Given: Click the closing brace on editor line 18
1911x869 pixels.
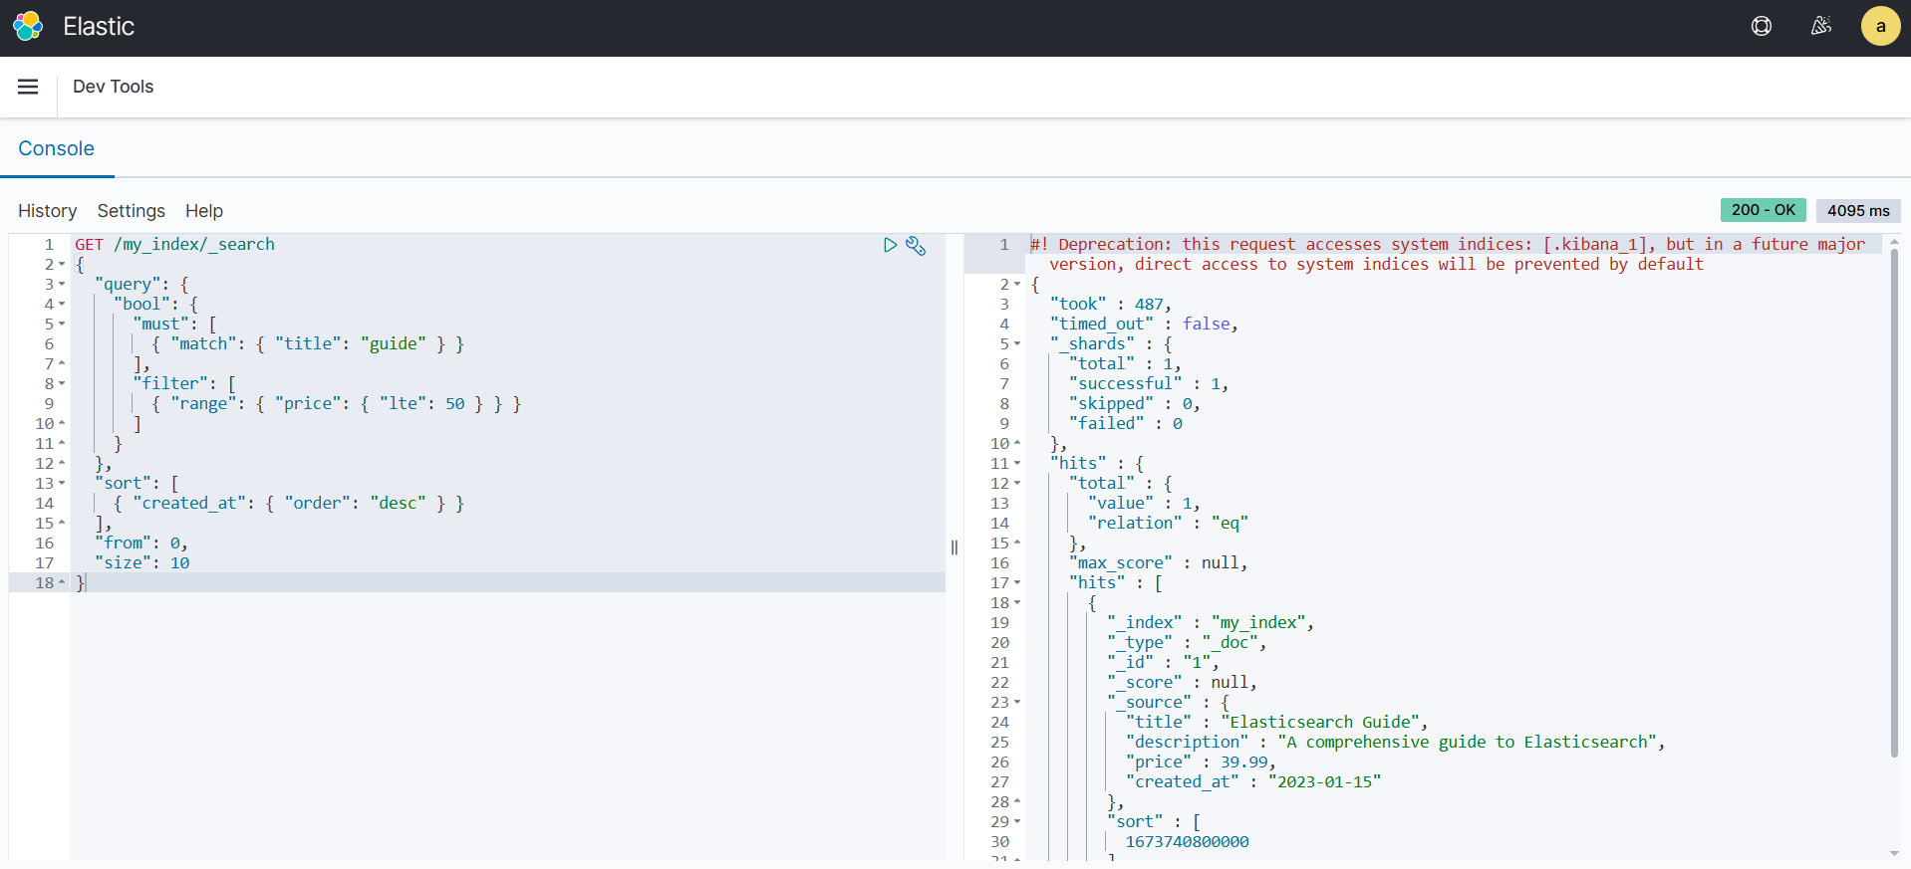Looking at the screenshot, I should [x=81, y=583].
